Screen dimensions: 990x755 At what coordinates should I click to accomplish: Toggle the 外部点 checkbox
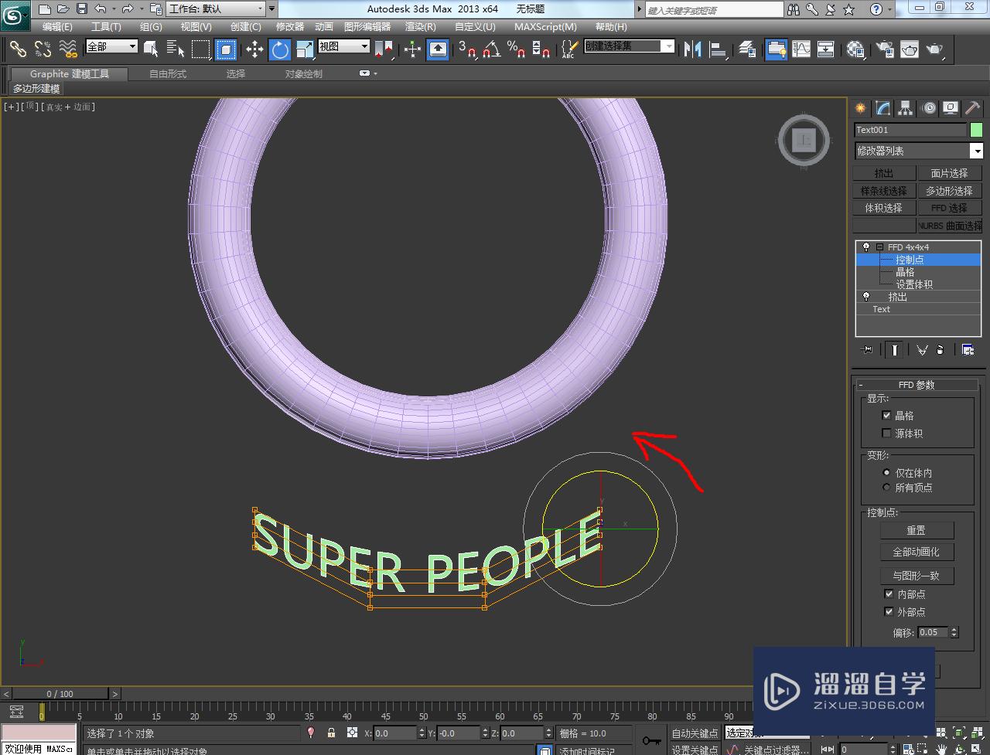click(889, 612)
